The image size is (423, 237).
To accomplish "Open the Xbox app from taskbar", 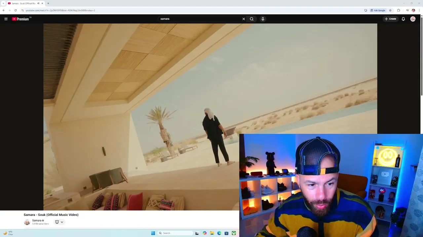I will (x=234, y=233).
